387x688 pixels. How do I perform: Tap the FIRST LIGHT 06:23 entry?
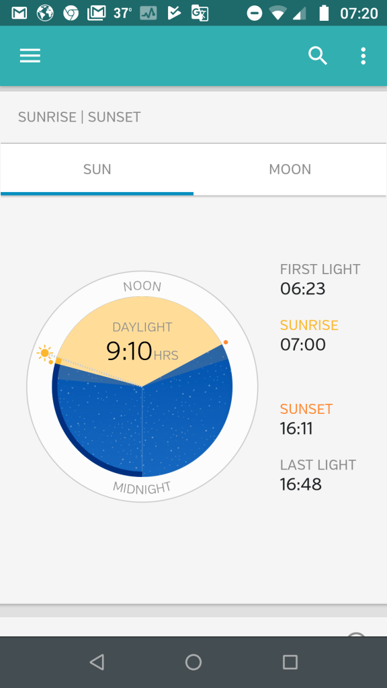coord(320,279)
